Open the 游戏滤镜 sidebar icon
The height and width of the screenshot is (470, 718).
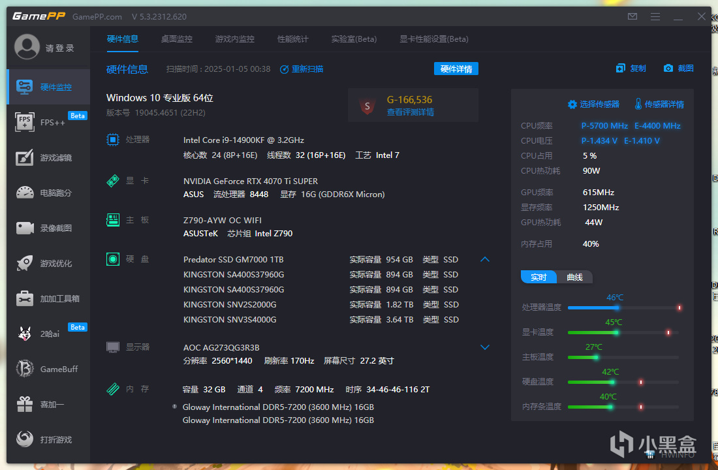click(x=24, y=157)
